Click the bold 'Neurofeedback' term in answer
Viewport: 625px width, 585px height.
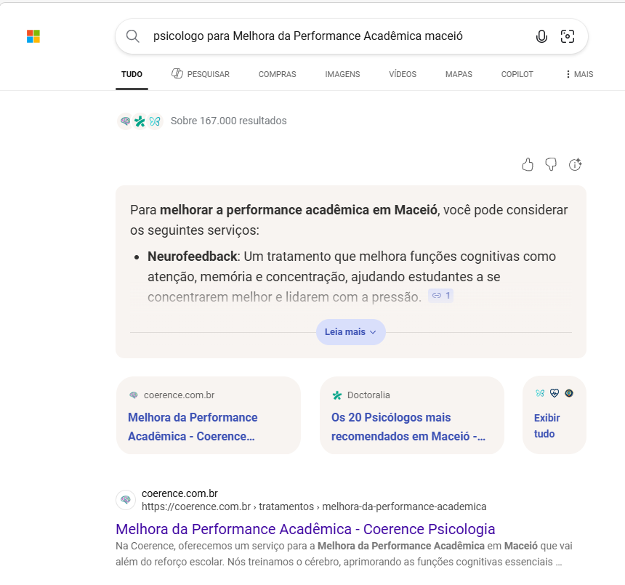click(x=193, y=257)
